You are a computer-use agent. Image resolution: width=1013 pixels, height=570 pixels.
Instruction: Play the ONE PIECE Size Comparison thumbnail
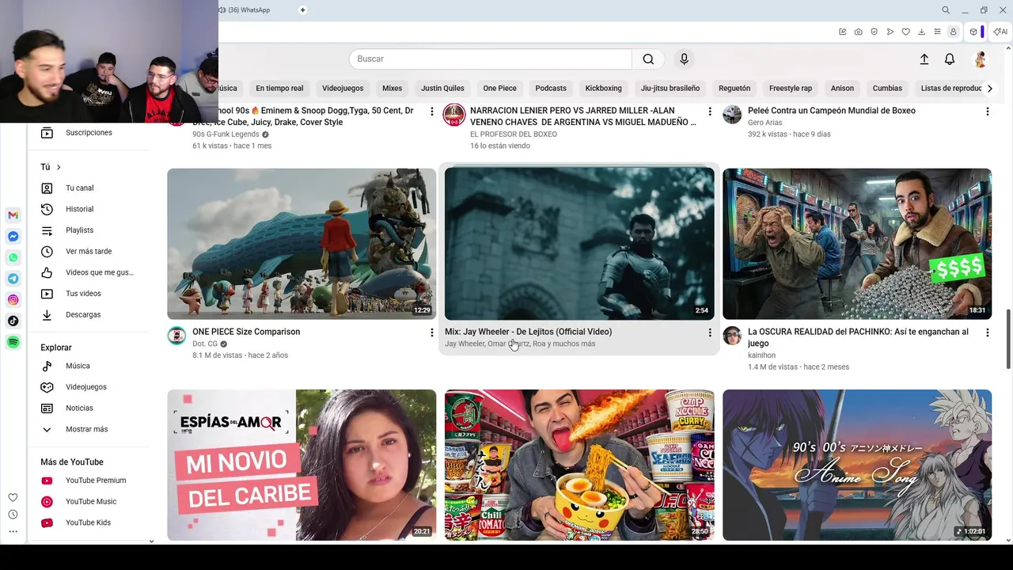302,244
